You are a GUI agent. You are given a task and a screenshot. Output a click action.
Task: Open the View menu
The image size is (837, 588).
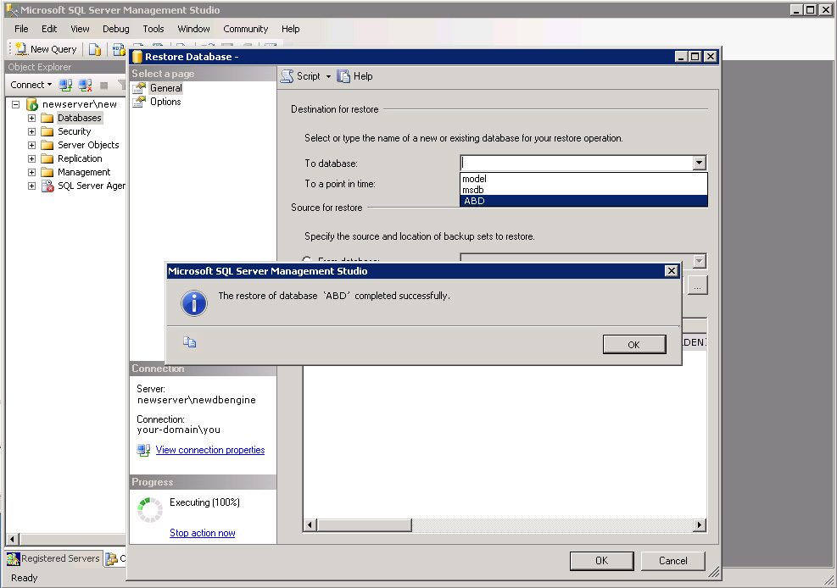coord(80,29)
